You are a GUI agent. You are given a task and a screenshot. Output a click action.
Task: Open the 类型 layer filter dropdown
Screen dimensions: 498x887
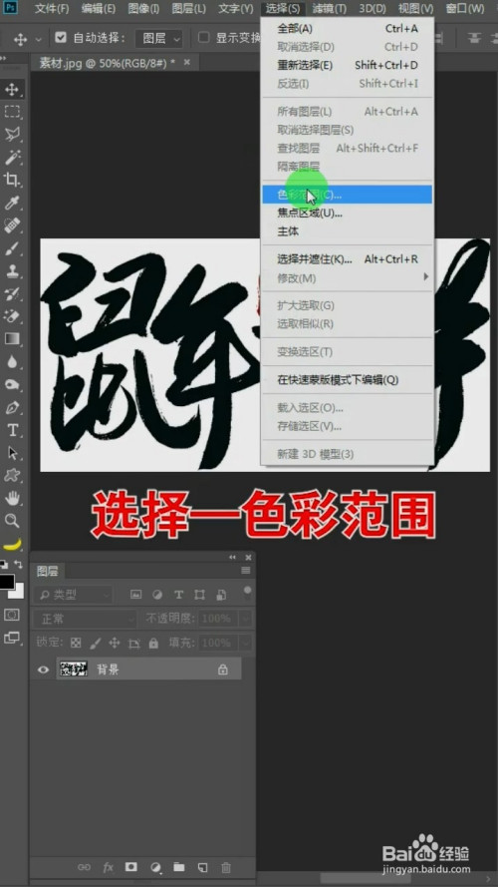(x=73, y=595)
